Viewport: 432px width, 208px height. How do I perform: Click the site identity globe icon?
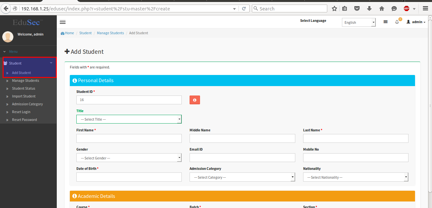[x=15, y=8]
